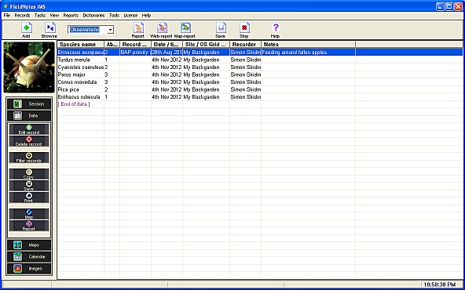
Task: Click Site / OS Grid column header
Action: [206, 45]
